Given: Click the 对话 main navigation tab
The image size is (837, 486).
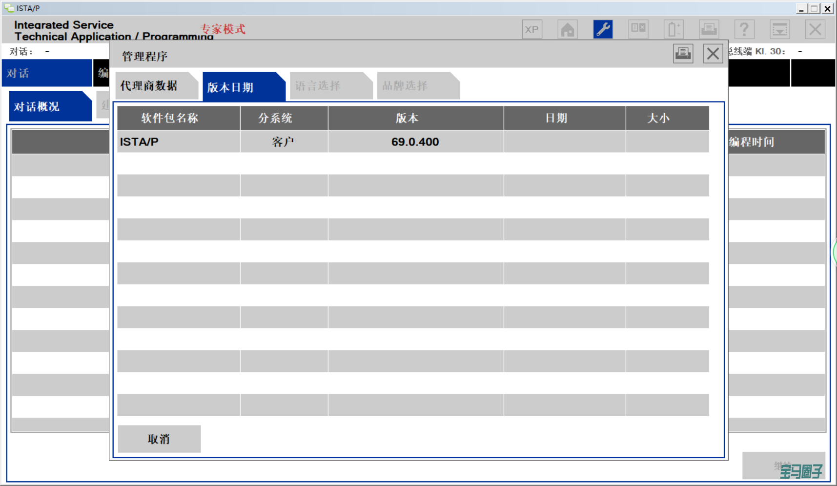Looking at the screenshot, I should 46,73.
